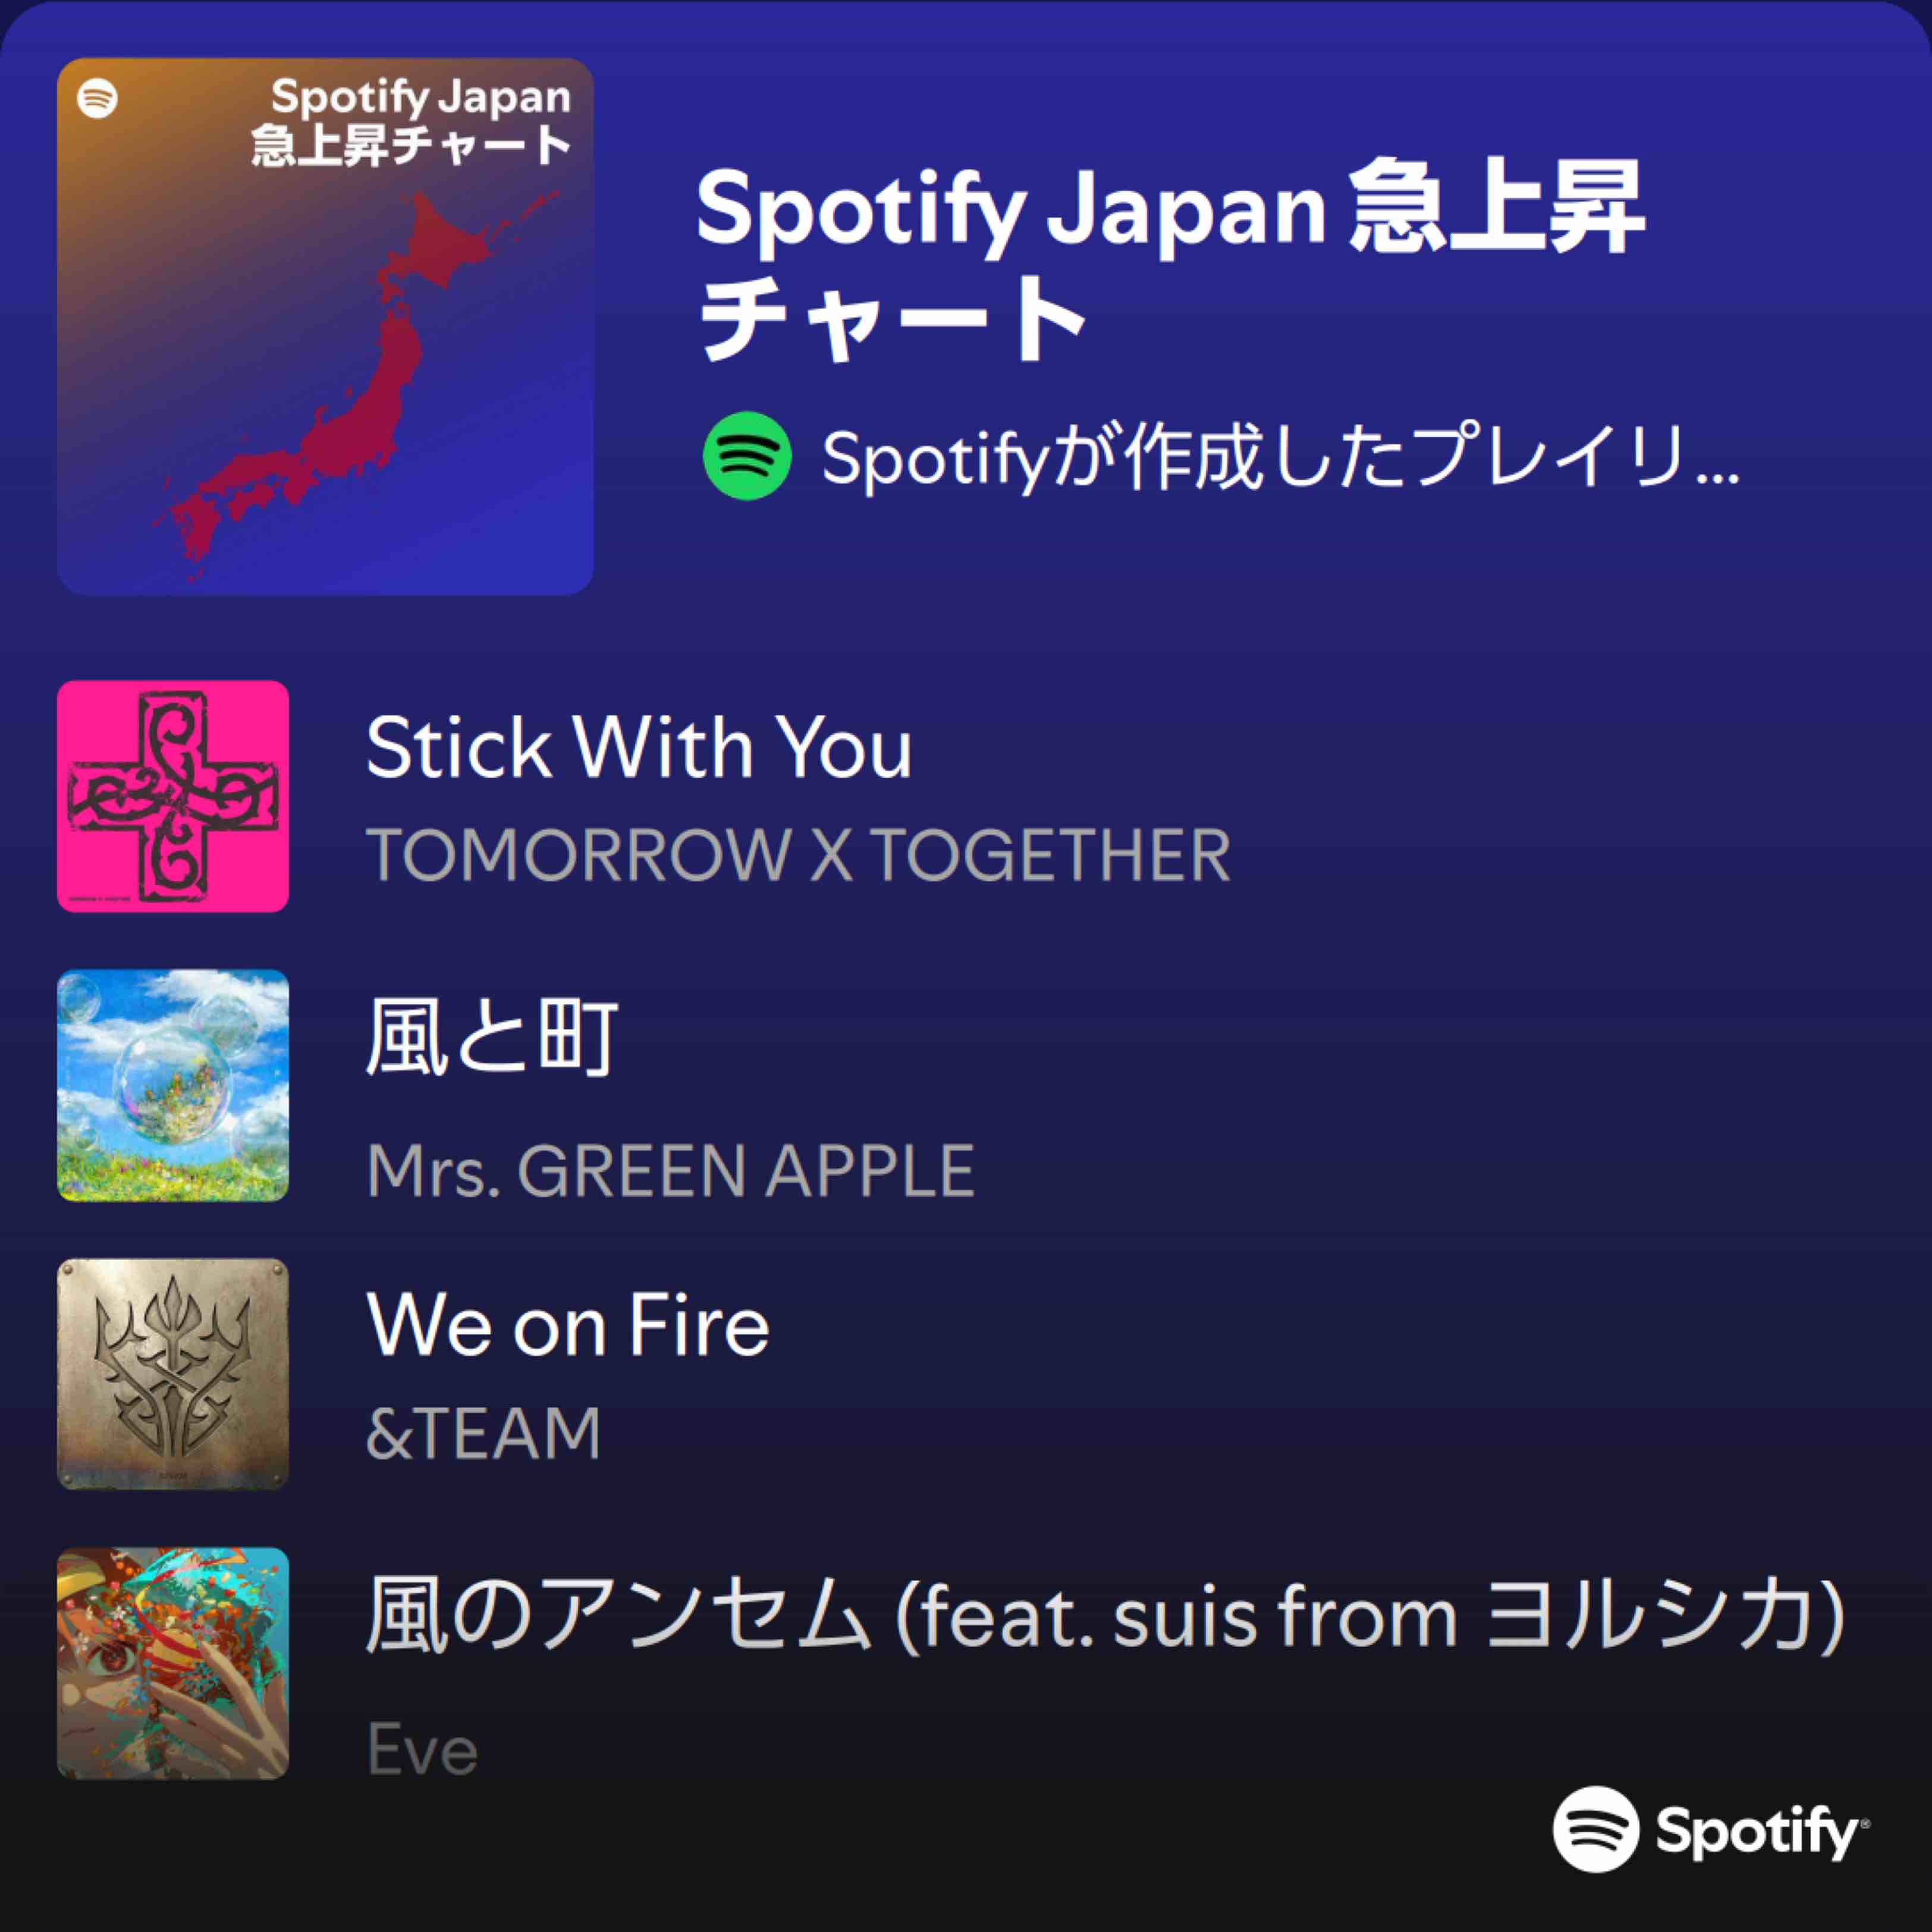Viewport: 1932px width, 1932px height.
Task: Open artist &TEAM
Action: pyautogui.click(x=484, y=1433)
